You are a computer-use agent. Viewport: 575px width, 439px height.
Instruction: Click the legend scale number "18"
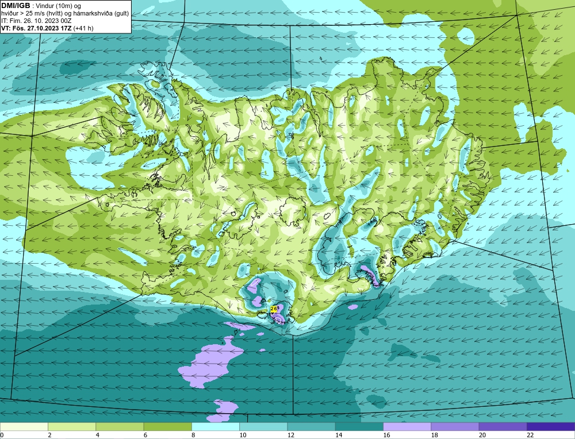click(434, 435)
